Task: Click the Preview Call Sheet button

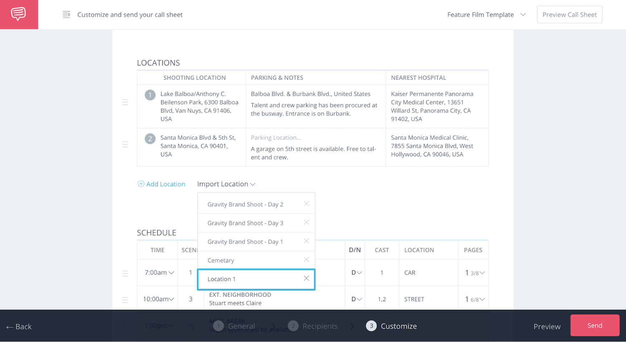Action: 569,15
